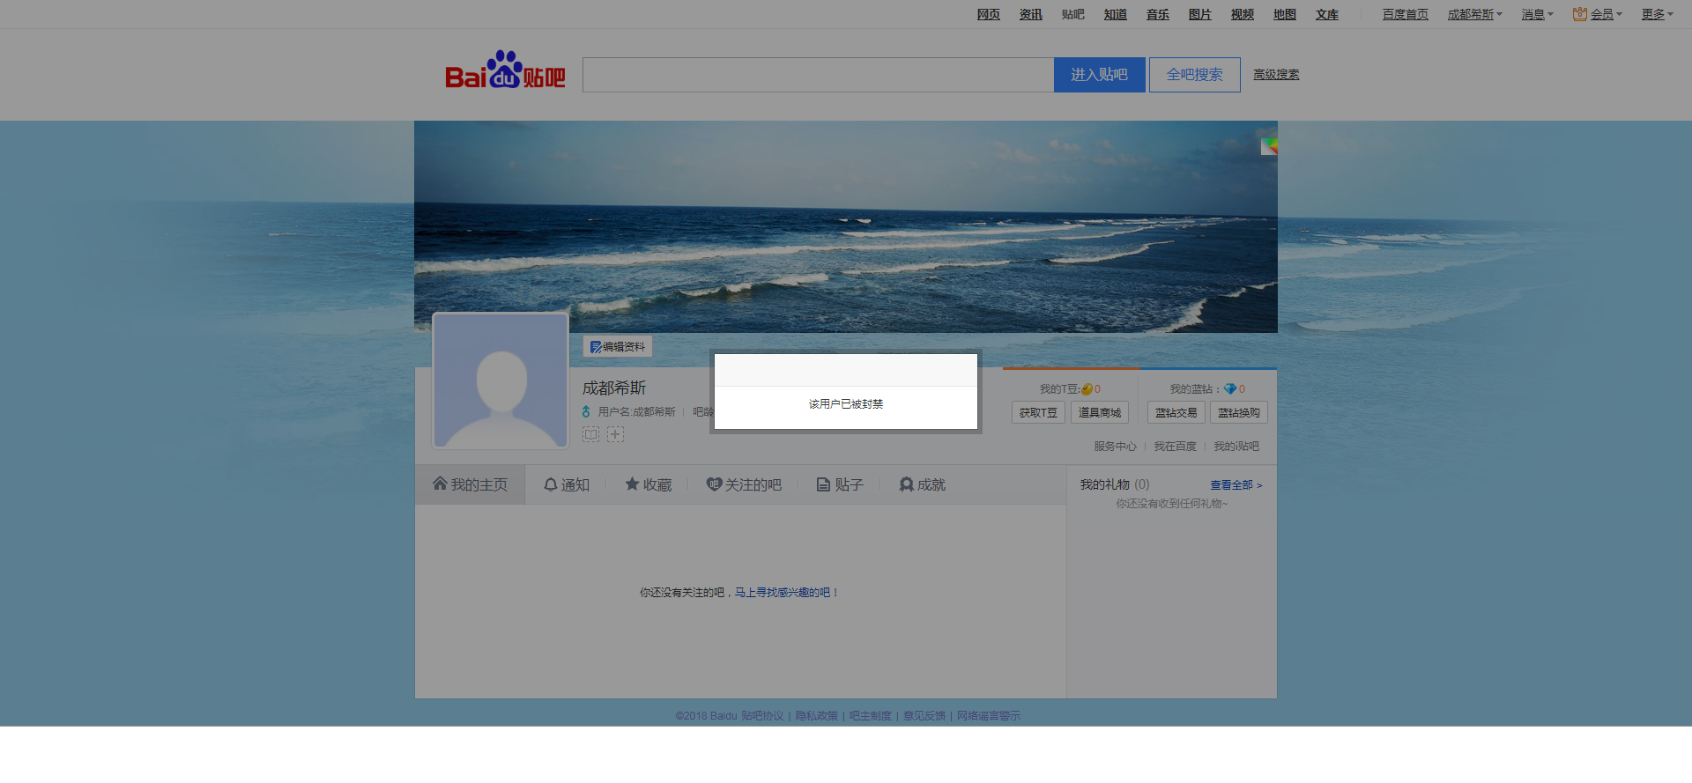Go to 百度首页 link
This screenshot has width=1692, height=783.
coord(1405,14)
